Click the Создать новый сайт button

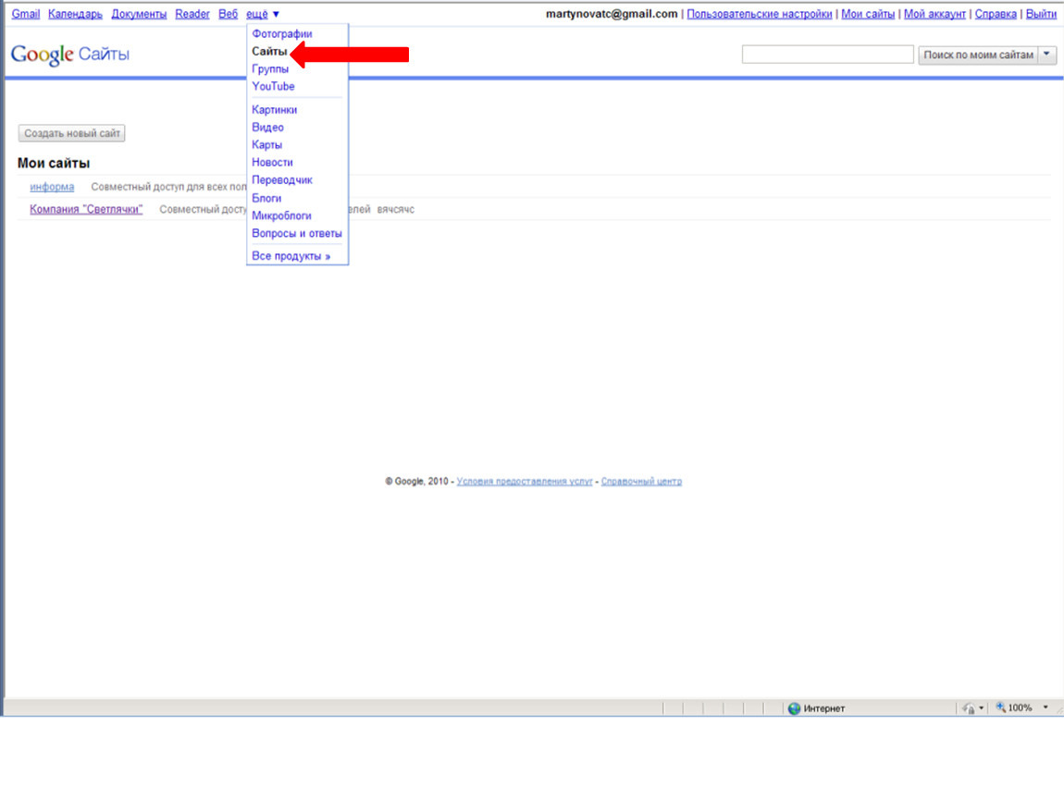72,133
